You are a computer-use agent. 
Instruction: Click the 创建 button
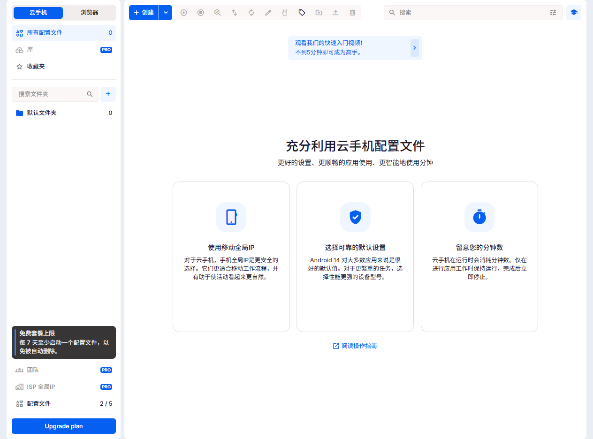coord(144,13)
